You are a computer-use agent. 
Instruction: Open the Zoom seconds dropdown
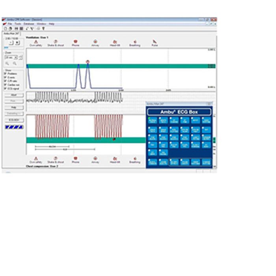click(11, 58)
